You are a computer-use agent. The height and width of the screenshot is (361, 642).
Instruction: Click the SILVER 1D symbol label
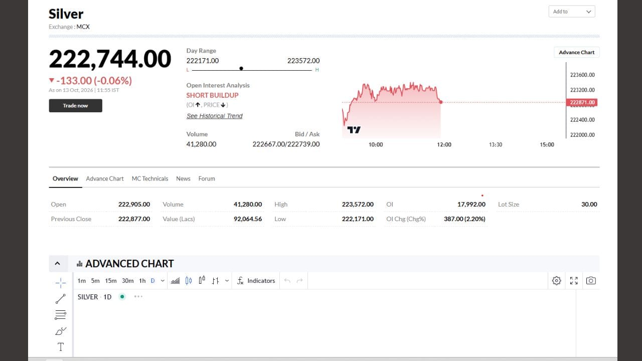[x=94, y=297]
